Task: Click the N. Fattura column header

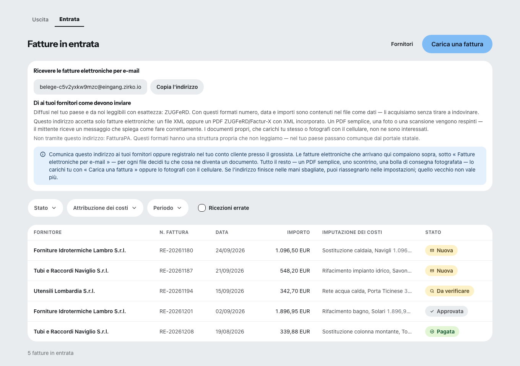Action: [174, 232]
